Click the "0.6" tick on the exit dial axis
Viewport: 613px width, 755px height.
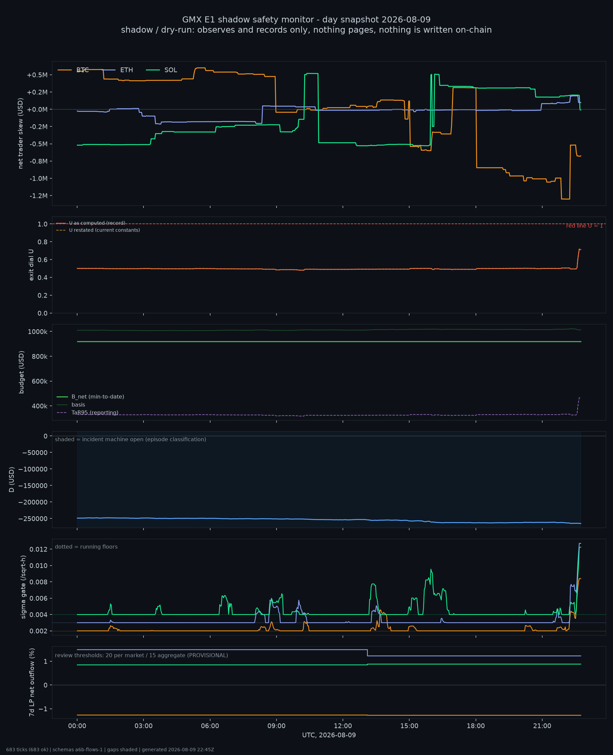coord(43,260)
